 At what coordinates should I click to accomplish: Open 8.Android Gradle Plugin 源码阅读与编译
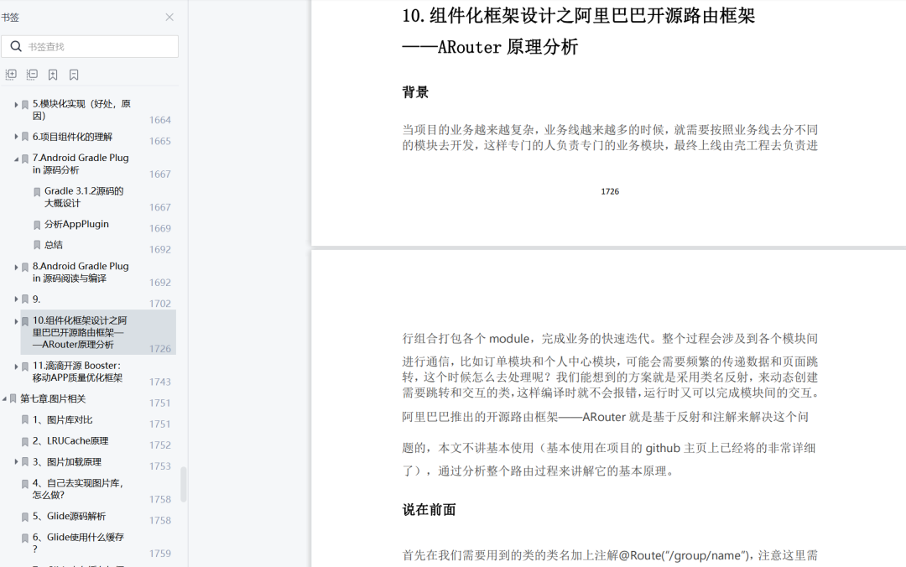coord(81,272)
